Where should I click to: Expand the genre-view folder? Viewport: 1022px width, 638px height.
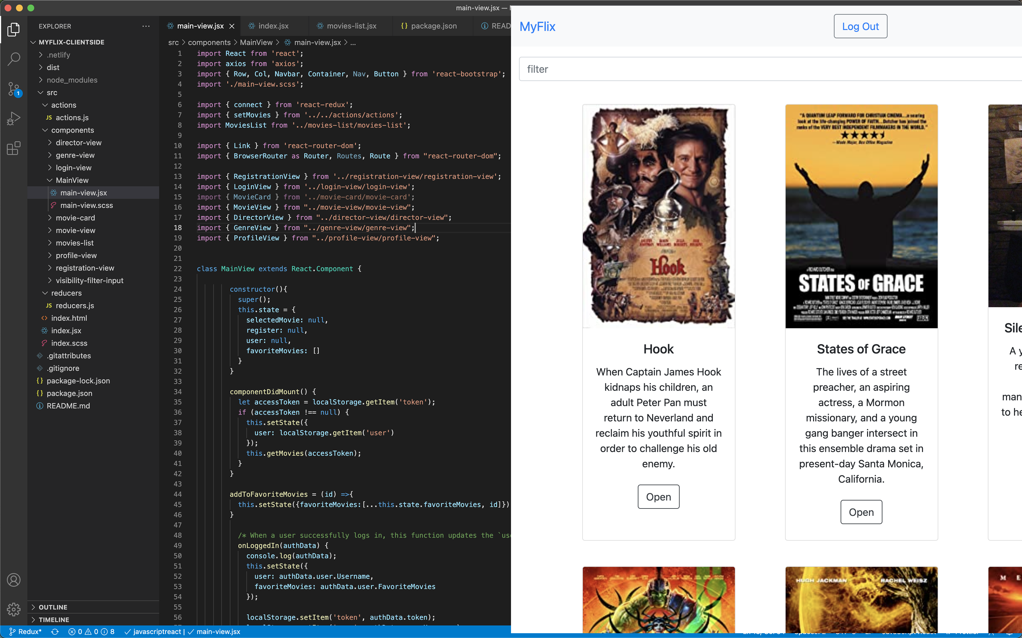[50, 155]
